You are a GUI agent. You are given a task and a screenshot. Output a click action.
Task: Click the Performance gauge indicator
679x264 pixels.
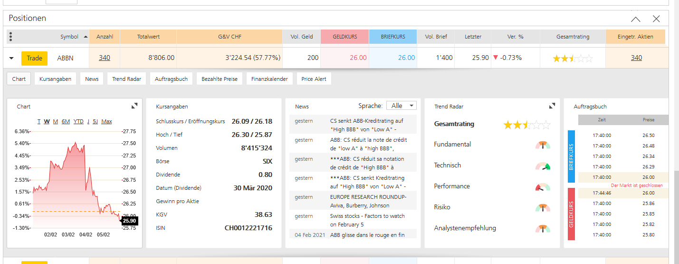click(543, 187)
